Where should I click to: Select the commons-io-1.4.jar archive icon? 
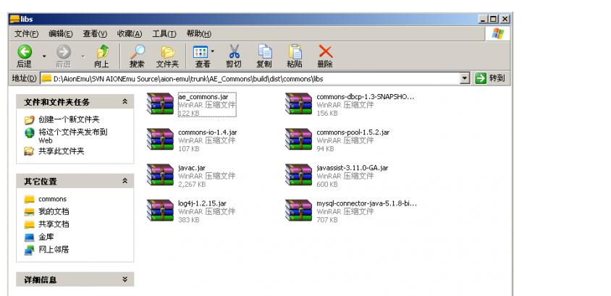[160, 139]
